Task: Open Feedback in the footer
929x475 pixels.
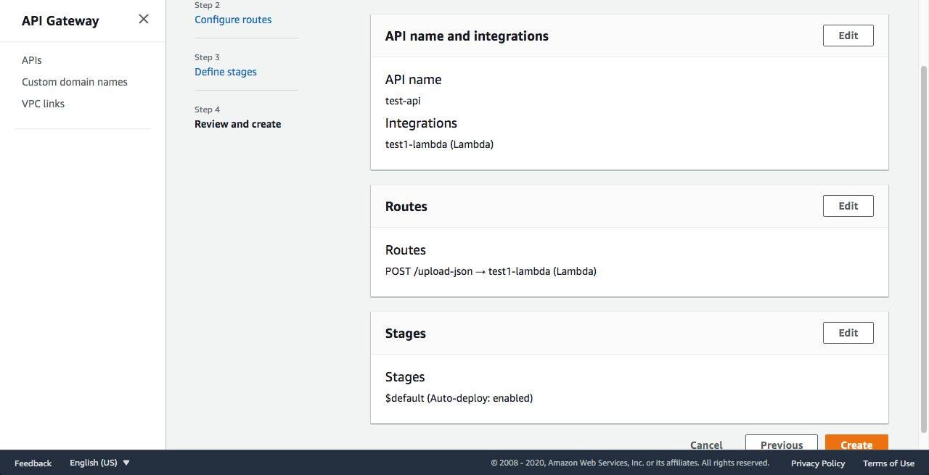Action: click(33, 463)
